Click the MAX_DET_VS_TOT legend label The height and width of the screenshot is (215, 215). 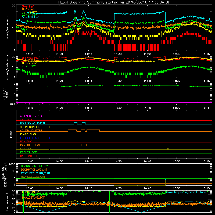pos(33,198)
